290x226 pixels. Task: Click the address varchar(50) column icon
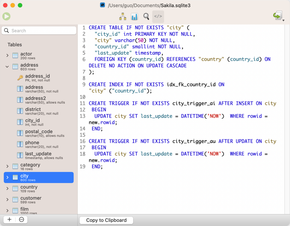(x=20, y=89)
